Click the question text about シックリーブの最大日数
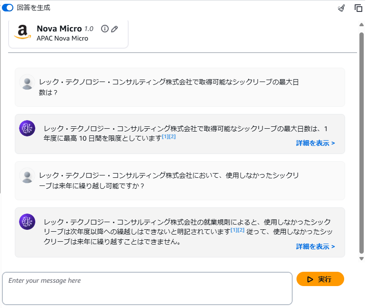This screenshot has height=308, width=368. tap(169, 87)
